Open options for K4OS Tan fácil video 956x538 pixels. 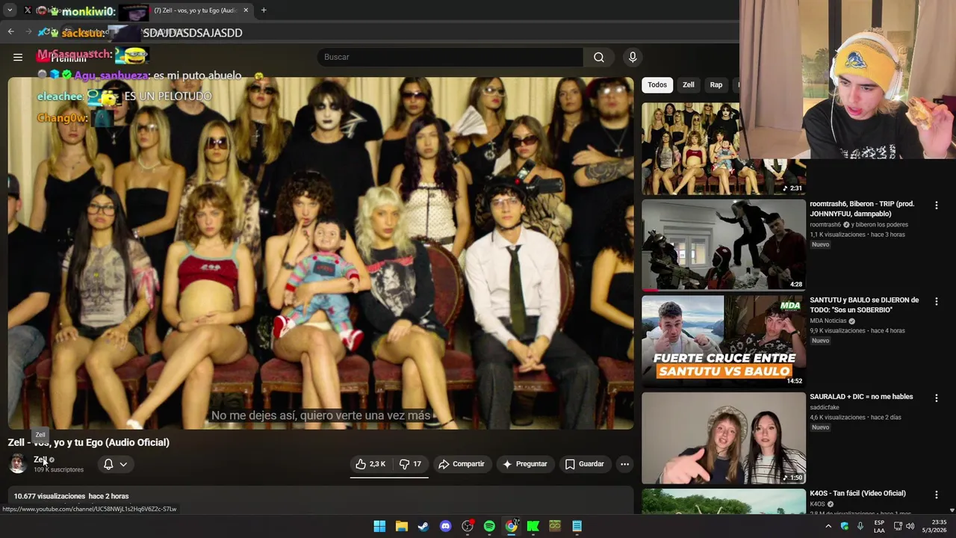(936, 494)
